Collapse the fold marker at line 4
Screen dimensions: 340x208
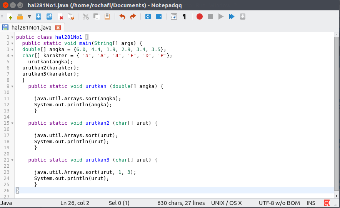(12, 56)
